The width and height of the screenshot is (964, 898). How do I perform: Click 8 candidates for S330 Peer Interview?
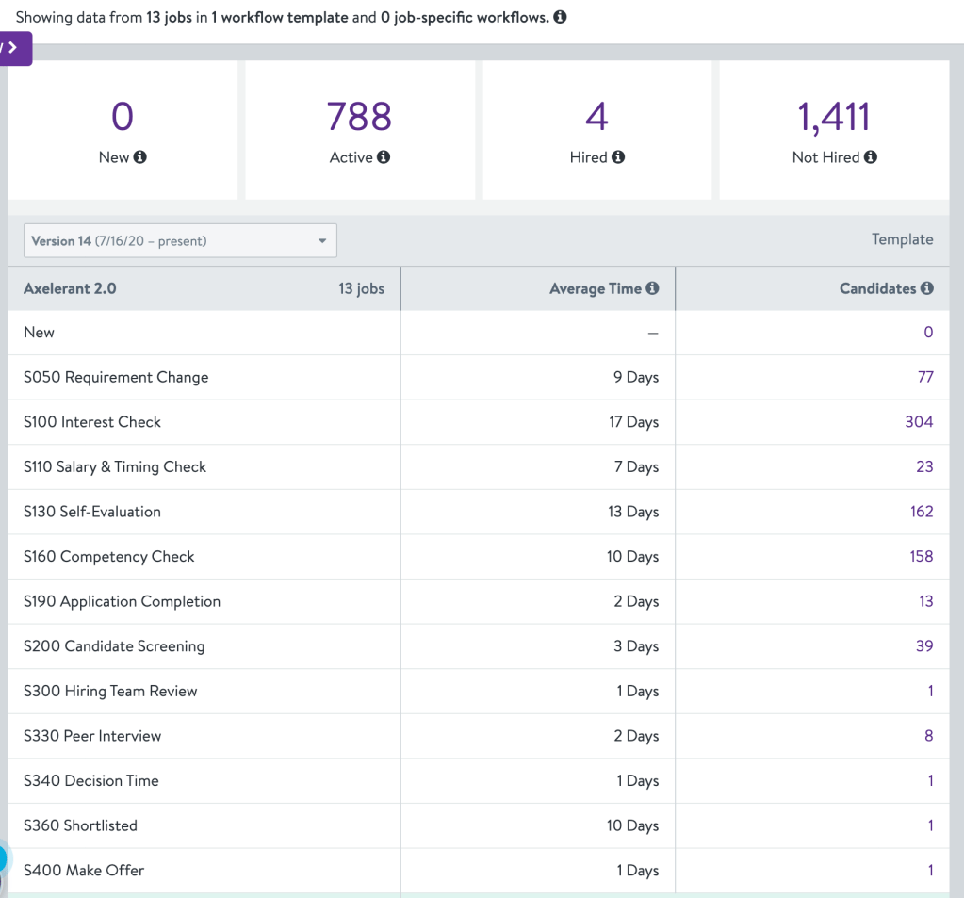[x=928, y=736]
